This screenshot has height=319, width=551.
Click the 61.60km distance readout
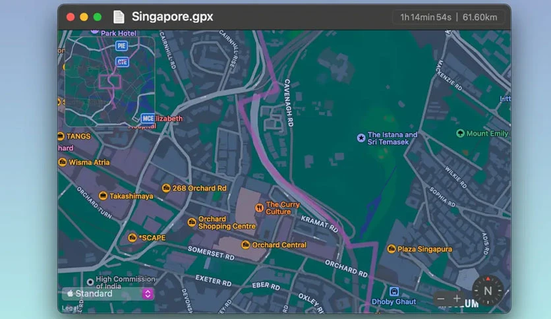tap(480, 17)
